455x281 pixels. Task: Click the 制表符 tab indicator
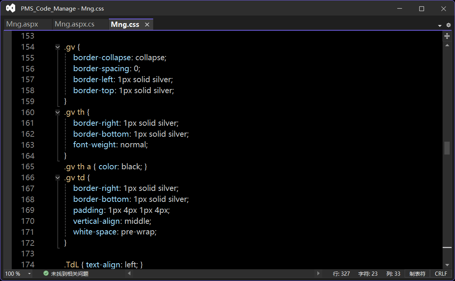click(417, 273)
